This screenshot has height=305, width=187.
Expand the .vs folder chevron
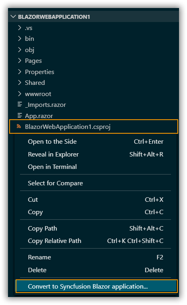tap(20, 28)
